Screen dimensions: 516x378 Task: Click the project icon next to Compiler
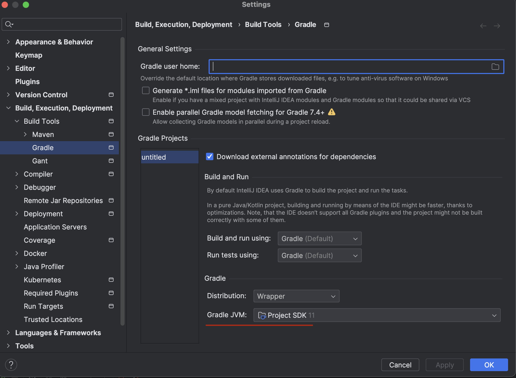[111, 174]
